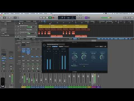
Task: Toggle the Bus channel filter button
Action: (x=109, y=39)
